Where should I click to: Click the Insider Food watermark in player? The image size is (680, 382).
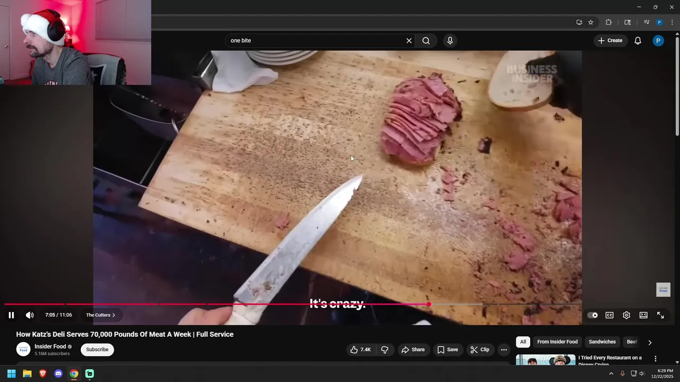(x=663, y=290)
